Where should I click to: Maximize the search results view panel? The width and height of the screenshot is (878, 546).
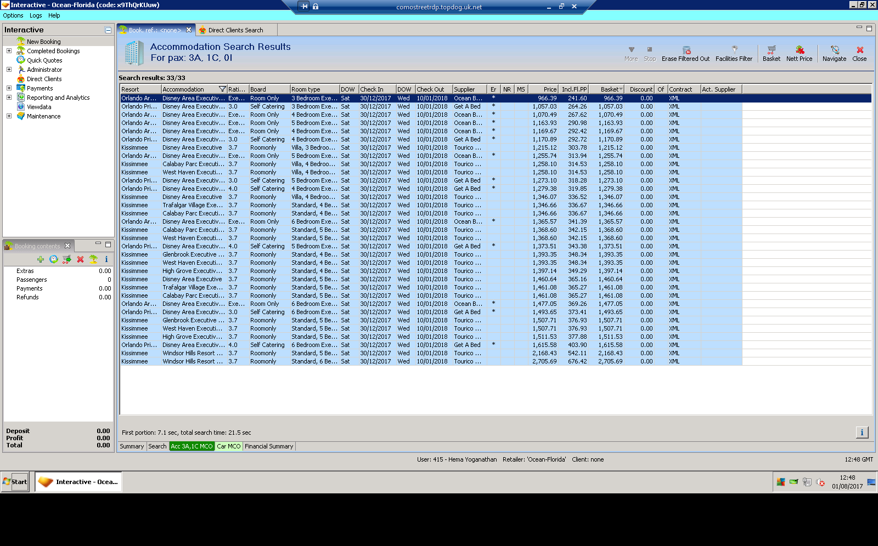(869, 29)
